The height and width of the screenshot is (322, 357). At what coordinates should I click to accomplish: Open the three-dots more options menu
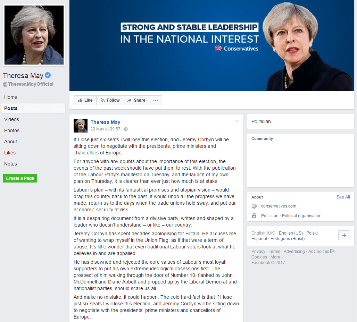[x=156, y=100]
